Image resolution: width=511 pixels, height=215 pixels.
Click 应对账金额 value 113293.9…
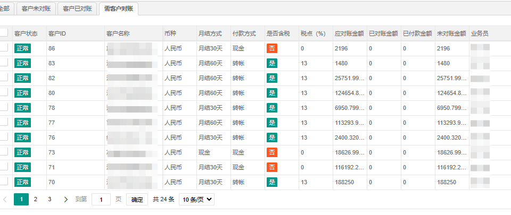tap(349, 123)
